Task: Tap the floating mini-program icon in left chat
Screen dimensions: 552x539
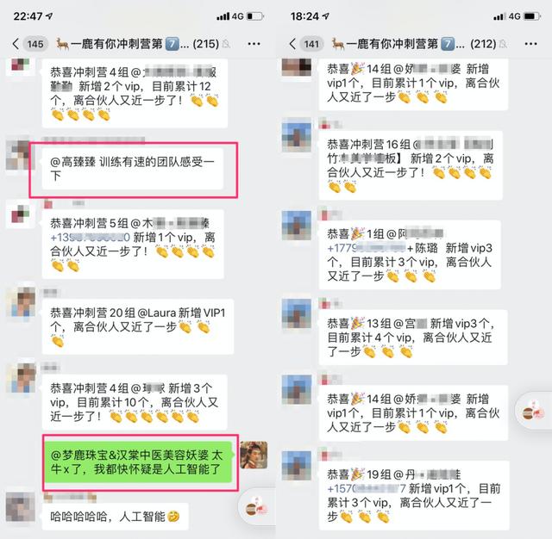Action: point(257,508)
